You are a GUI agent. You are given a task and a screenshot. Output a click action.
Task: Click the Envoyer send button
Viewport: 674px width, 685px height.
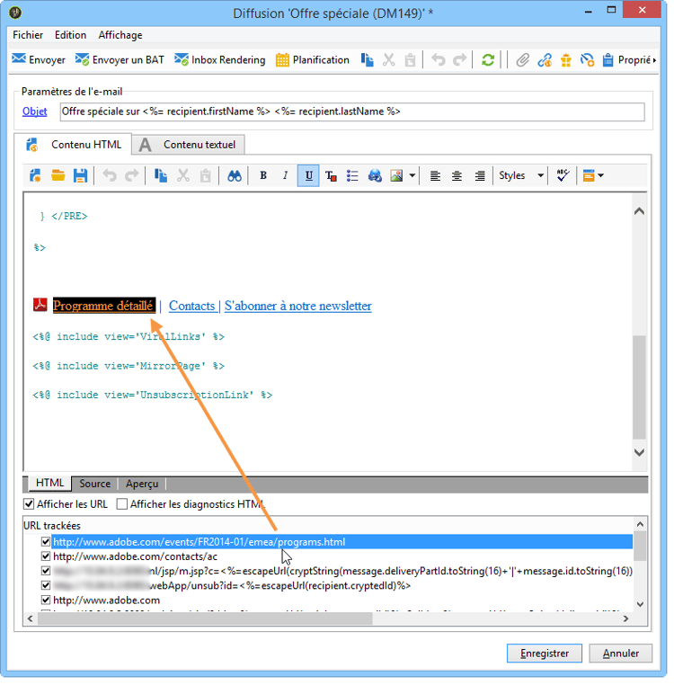(39, 60)
